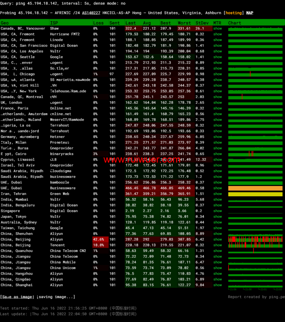Click the orange chart bar for UAE Dubai Buzinessware
Viewport: 285px width, 322px height.
click(255, 188)
